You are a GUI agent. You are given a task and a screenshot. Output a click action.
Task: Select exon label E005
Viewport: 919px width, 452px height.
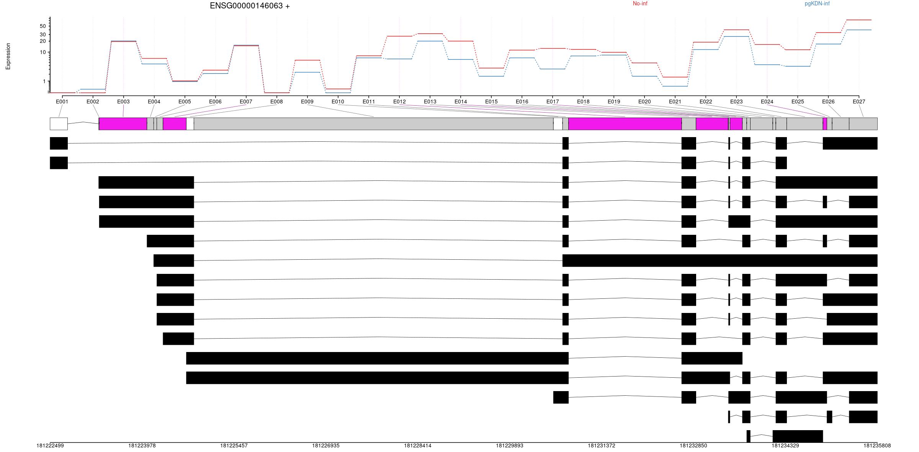(x=185, y=102)
